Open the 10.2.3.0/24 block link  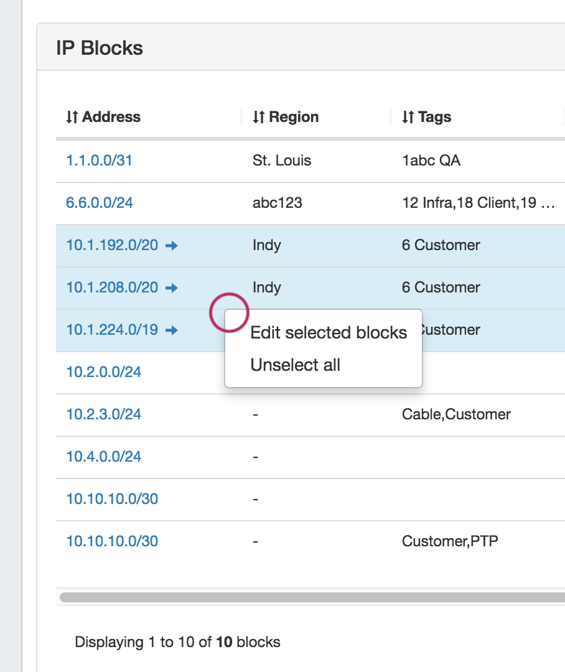(x=103, y=414)
